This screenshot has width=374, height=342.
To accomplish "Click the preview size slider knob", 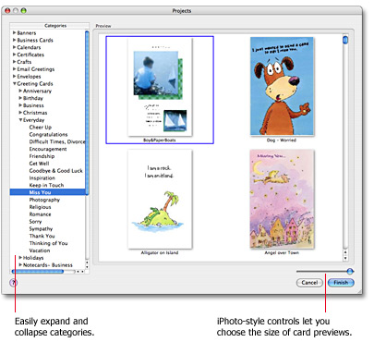I will tap(350, 271).
